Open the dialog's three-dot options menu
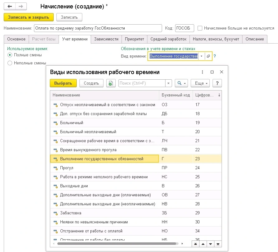This screenshot has height=252, width=278. point(202,72)
